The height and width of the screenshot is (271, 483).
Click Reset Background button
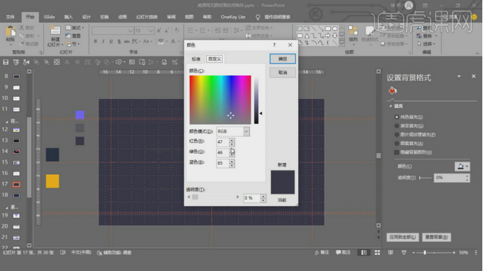(x=436, y=237)
